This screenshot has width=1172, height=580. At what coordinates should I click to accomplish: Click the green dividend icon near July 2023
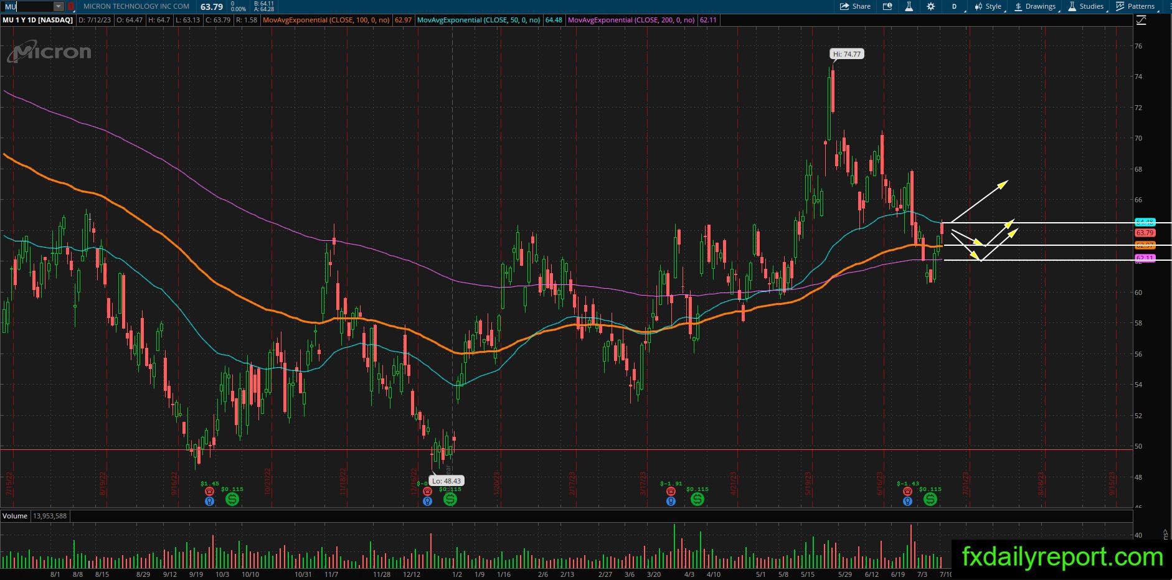(930, 498)
